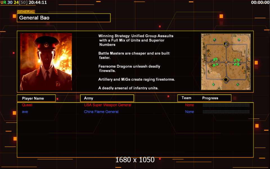Click the Battle Masters are cheaper line
This screenshot has height=169, width=270.
pyautogui.click(x=134, y=55)
